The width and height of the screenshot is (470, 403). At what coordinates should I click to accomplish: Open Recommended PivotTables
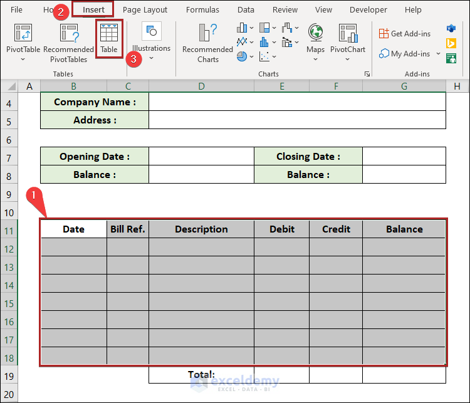[69, 43]
